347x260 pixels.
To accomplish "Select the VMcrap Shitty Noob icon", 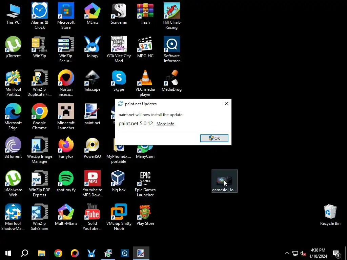I will [x=119, y=217].
